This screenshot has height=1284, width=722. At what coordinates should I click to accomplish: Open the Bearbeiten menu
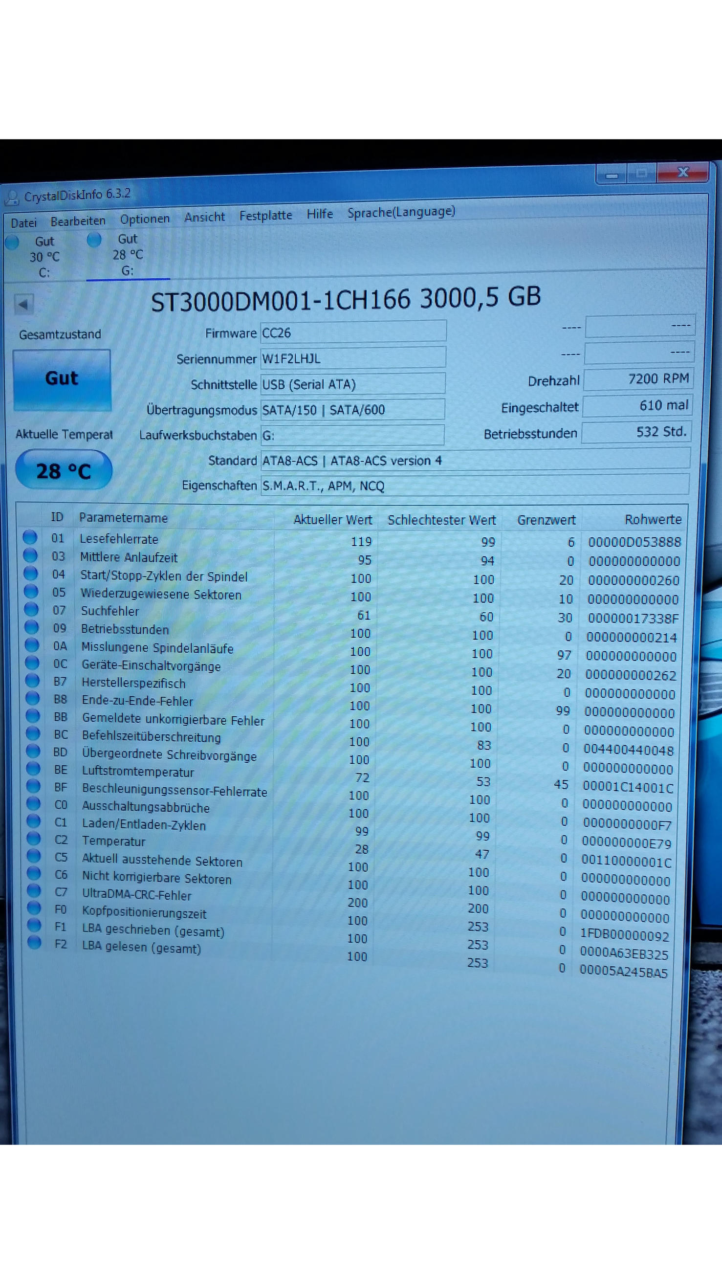click(x=78, y=221)
